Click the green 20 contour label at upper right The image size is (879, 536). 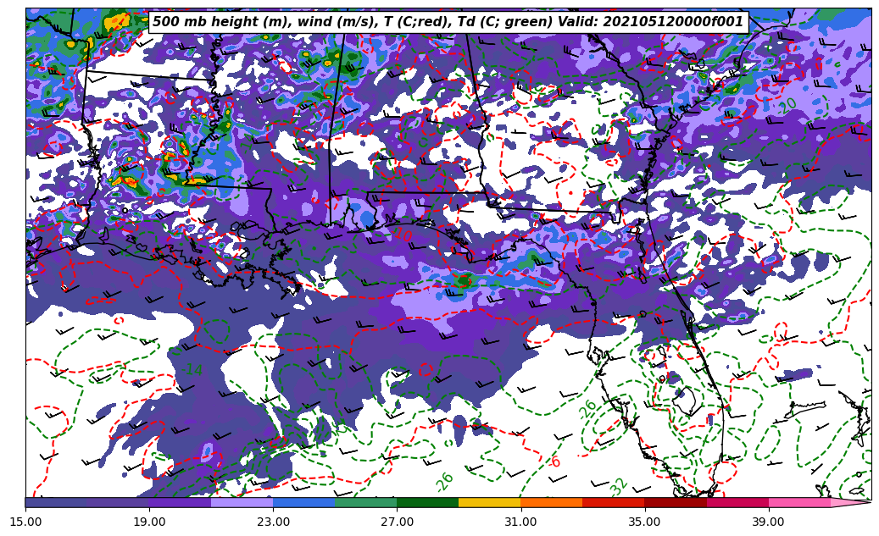(788, 104)
